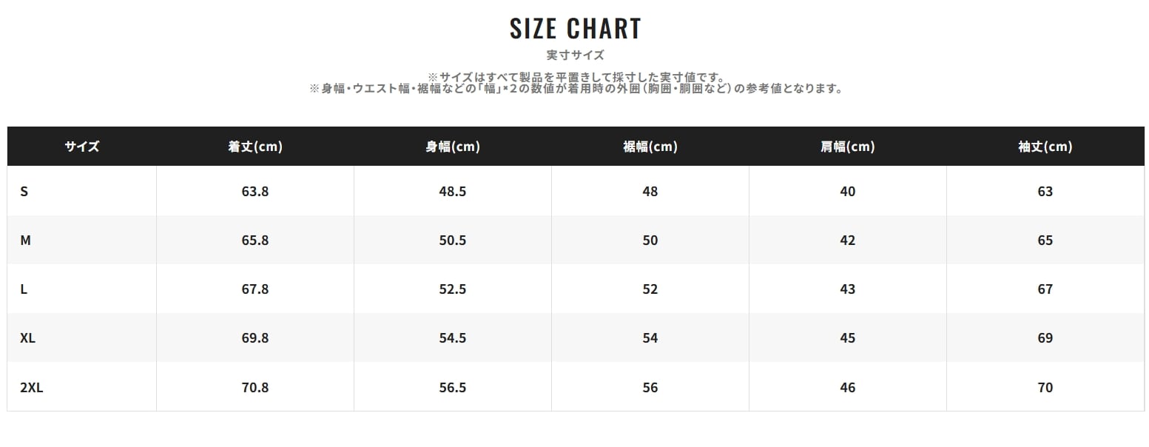Click the 実寸サイズ subtitle text

pos(575,56)
